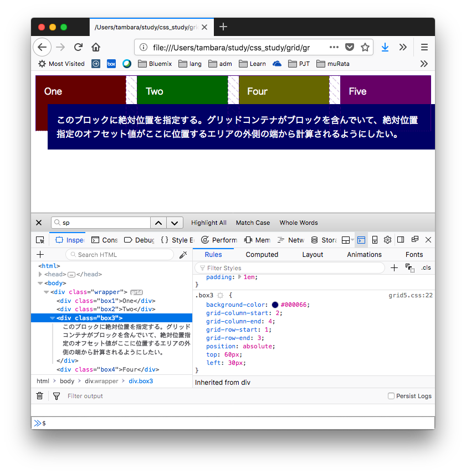The width and height of the screenshot is (466, 474).
Task: Open page actions three-dots menu
Action: [334, 47]
